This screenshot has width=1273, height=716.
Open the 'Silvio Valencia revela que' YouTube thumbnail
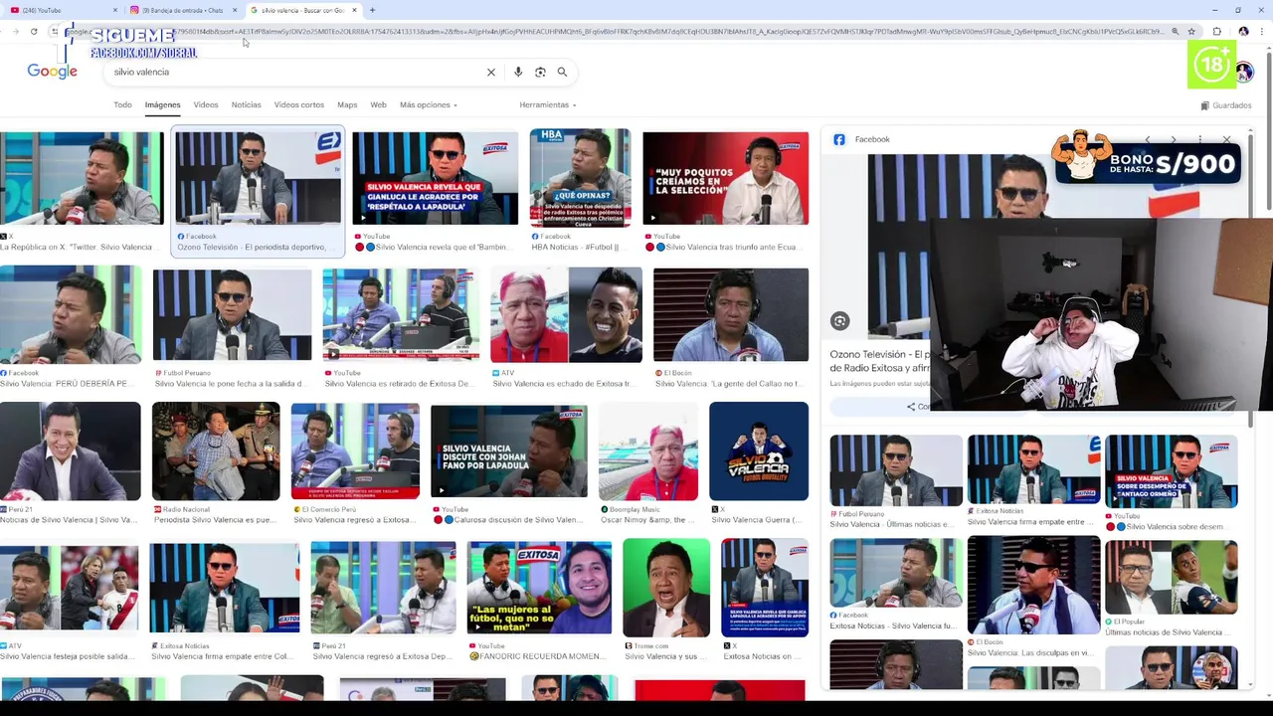tap(435, 178)
